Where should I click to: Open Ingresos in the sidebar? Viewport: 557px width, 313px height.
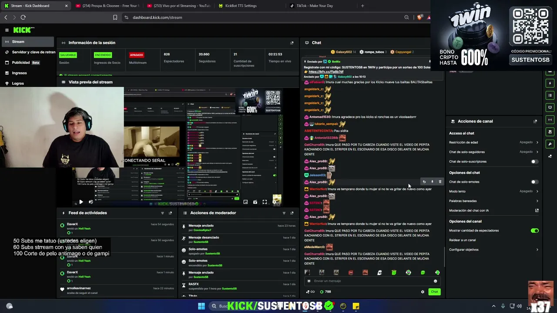[x=28, y=73]
